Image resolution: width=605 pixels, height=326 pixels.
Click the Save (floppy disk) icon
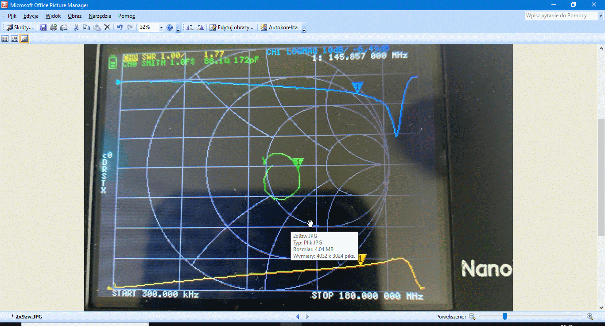click(43, 27)
